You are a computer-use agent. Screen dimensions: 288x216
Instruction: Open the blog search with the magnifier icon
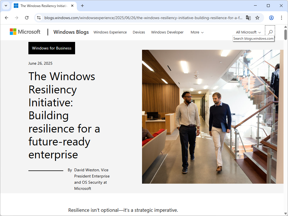(x=270, y=32)
